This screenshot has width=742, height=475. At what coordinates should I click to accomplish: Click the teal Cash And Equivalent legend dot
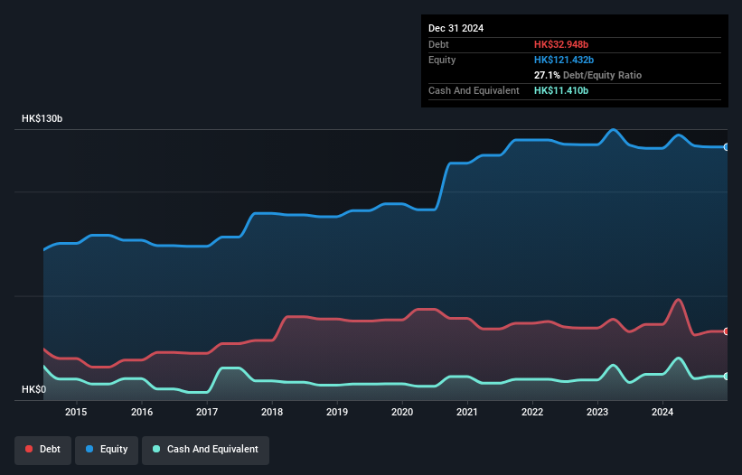pos(156,449)
